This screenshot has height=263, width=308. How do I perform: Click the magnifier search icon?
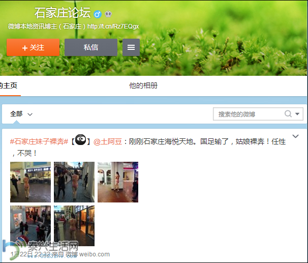(288, 114)
